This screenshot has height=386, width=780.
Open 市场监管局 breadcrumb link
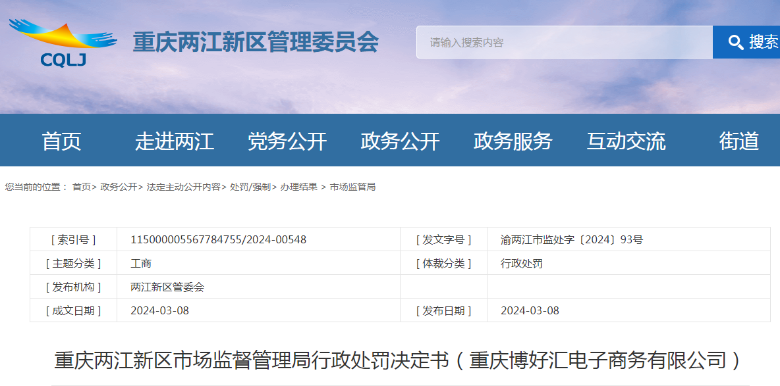pyautogui.click(x=352, y=187)
